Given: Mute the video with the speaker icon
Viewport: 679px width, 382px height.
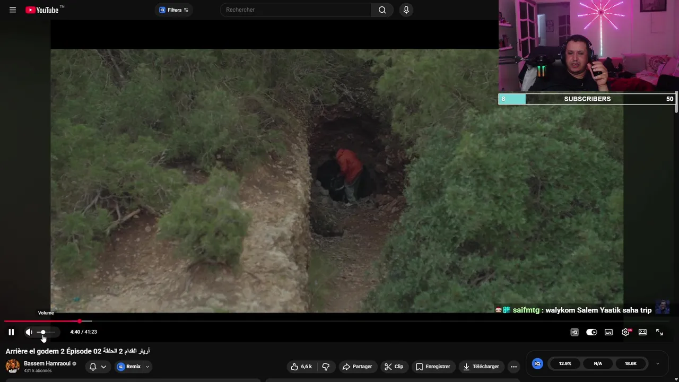Looking at the screenshot, I should point(29,332).
